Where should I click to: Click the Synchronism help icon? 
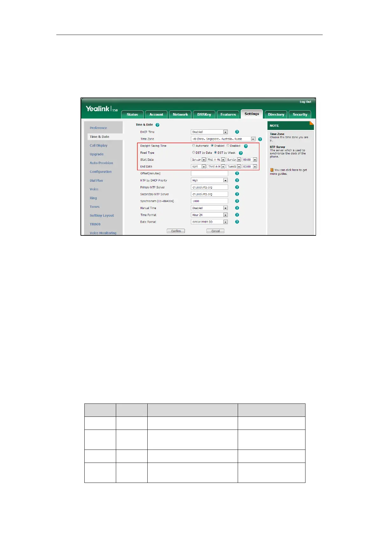[x=237, y=201]
